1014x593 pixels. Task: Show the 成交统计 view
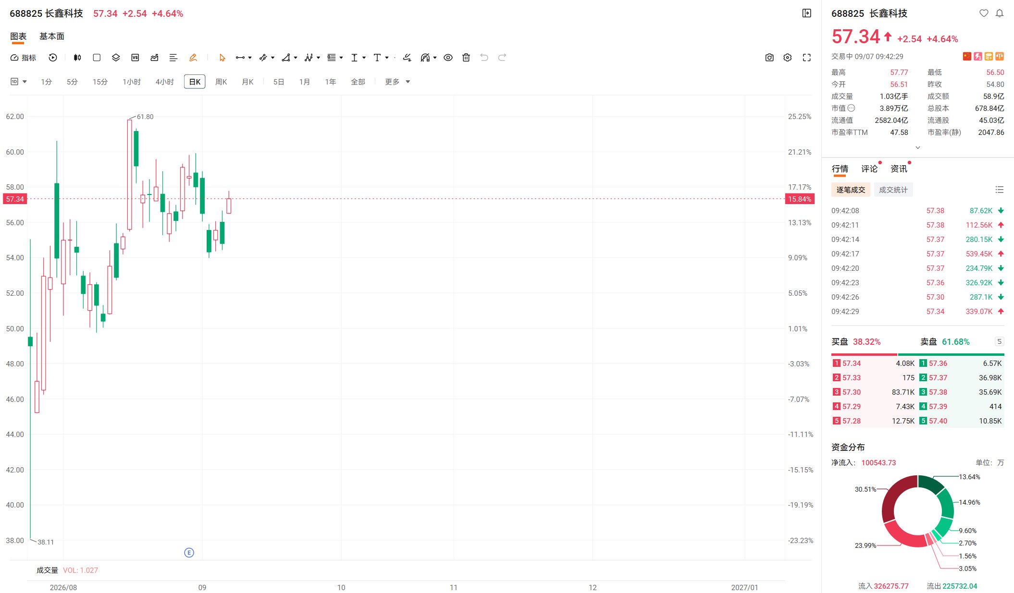pyautogui.click(x=893, y=190)
